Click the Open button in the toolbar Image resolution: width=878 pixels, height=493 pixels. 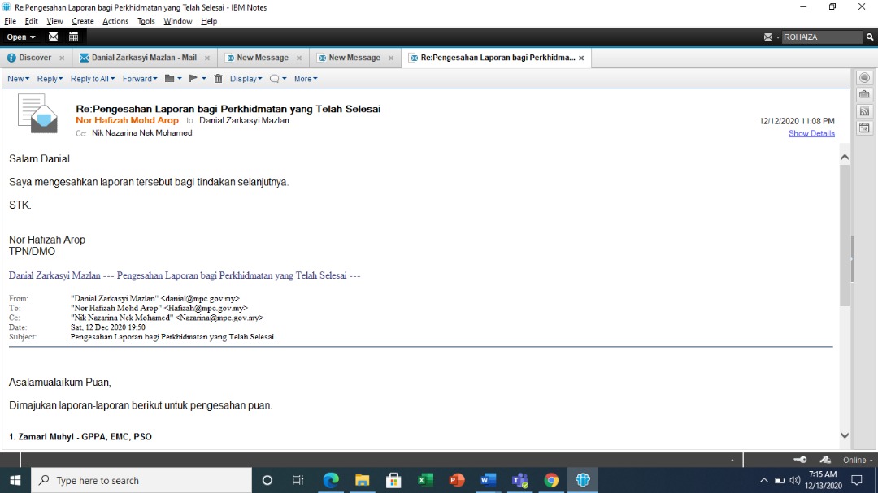click(20, 37)
